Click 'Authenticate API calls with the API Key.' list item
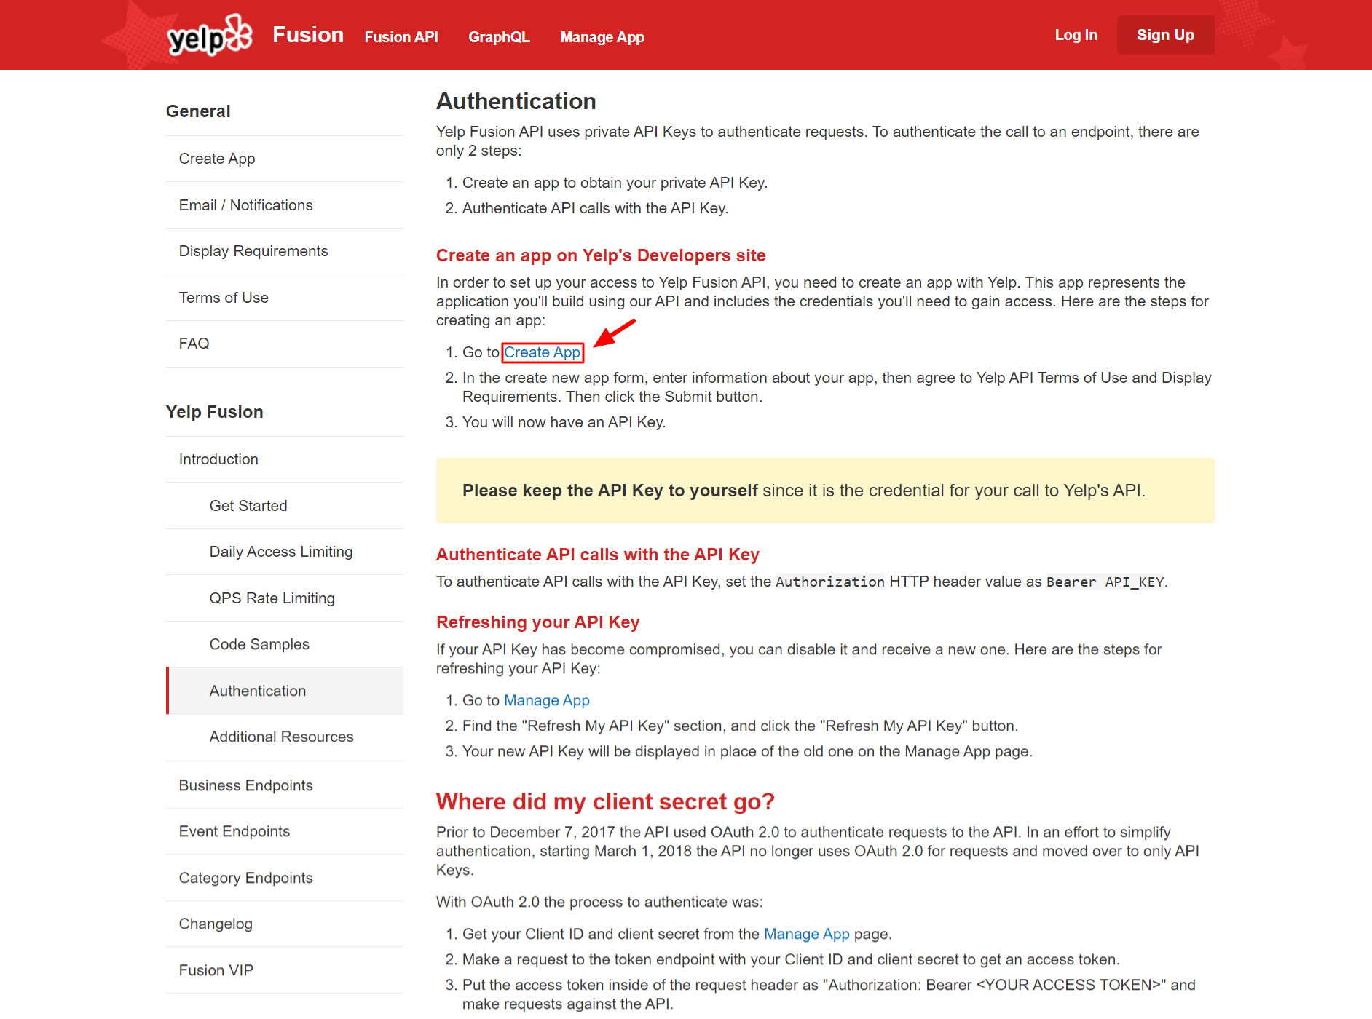The image size is (1372, 1019). click(x=595, y=208)
